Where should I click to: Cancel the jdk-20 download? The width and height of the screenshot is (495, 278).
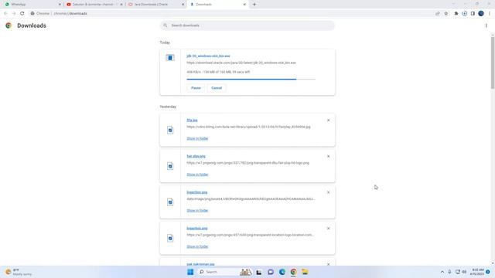(x=217, y=88)
